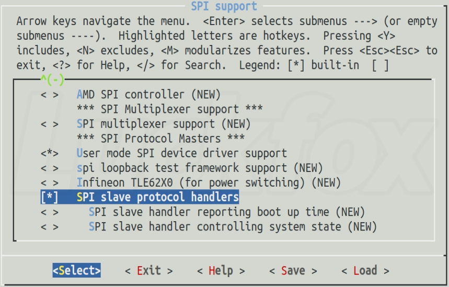Toggle User mode SPI device driver checkbox
This screenshot has height=287, width=449.
(50, 154)
